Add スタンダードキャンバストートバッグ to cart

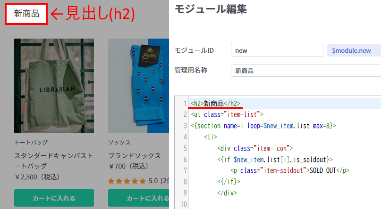point(54,198)
